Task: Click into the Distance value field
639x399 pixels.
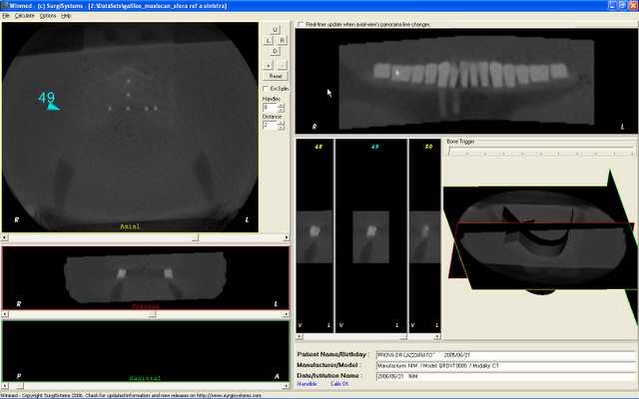Action: pos(271,126)
